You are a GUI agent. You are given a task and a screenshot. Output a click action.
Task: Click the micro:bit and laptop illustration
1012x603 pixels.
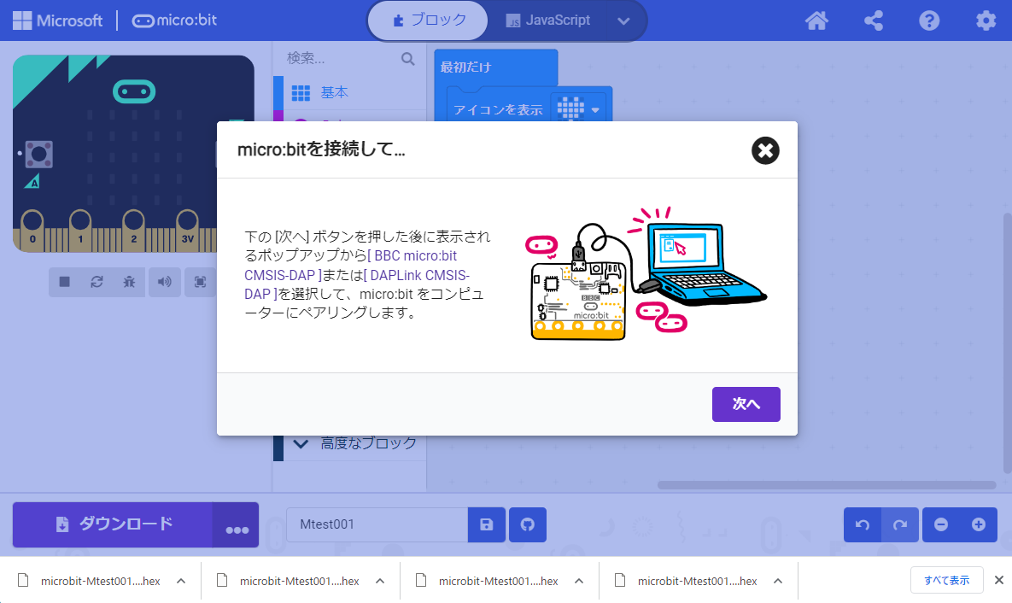[646, 273]
